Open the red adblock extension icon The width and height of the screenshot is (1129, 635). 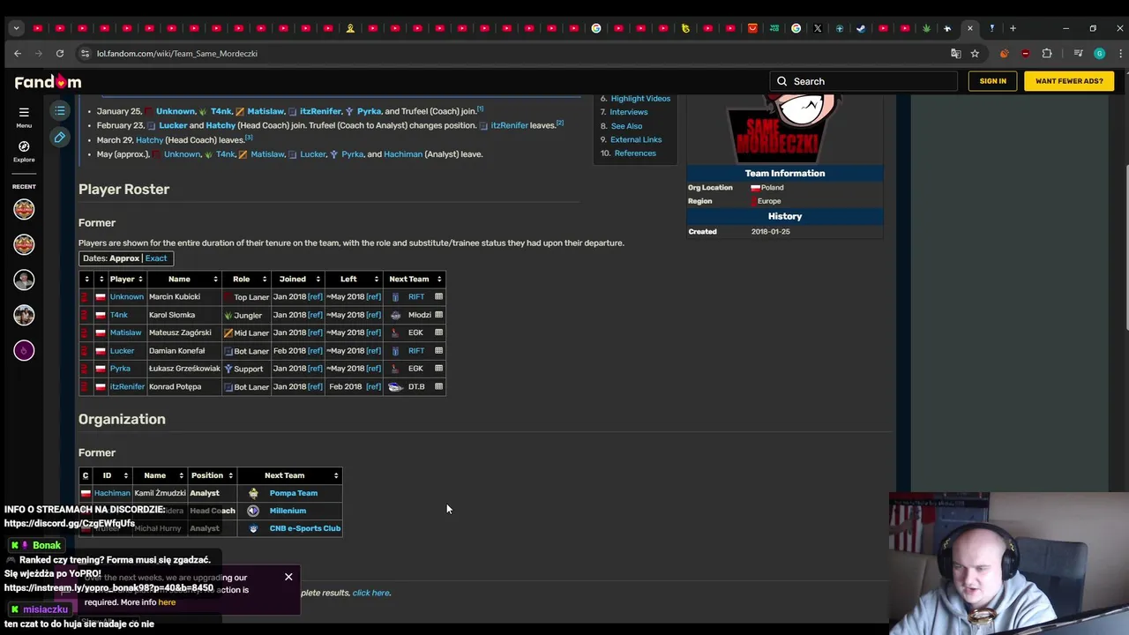1025,53
